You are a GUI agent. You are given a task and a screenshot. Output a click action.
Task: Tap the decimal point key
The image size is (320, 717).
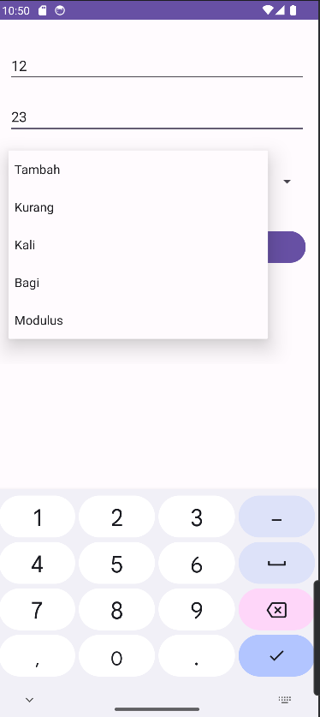[197, 655]
